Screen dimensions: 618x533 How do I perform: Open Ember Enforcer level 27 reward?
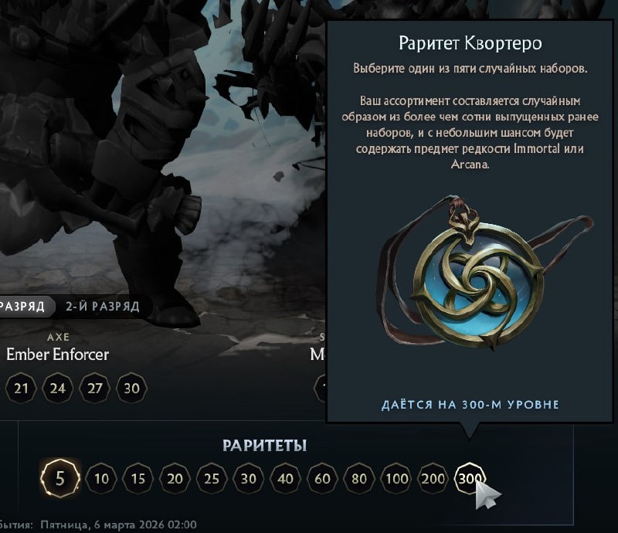pyautogui.click(x=94, y=389)
